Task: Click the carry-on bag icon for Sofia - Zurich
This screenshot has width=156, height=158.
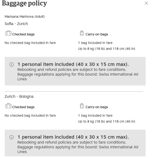Action: click(82, 33)
